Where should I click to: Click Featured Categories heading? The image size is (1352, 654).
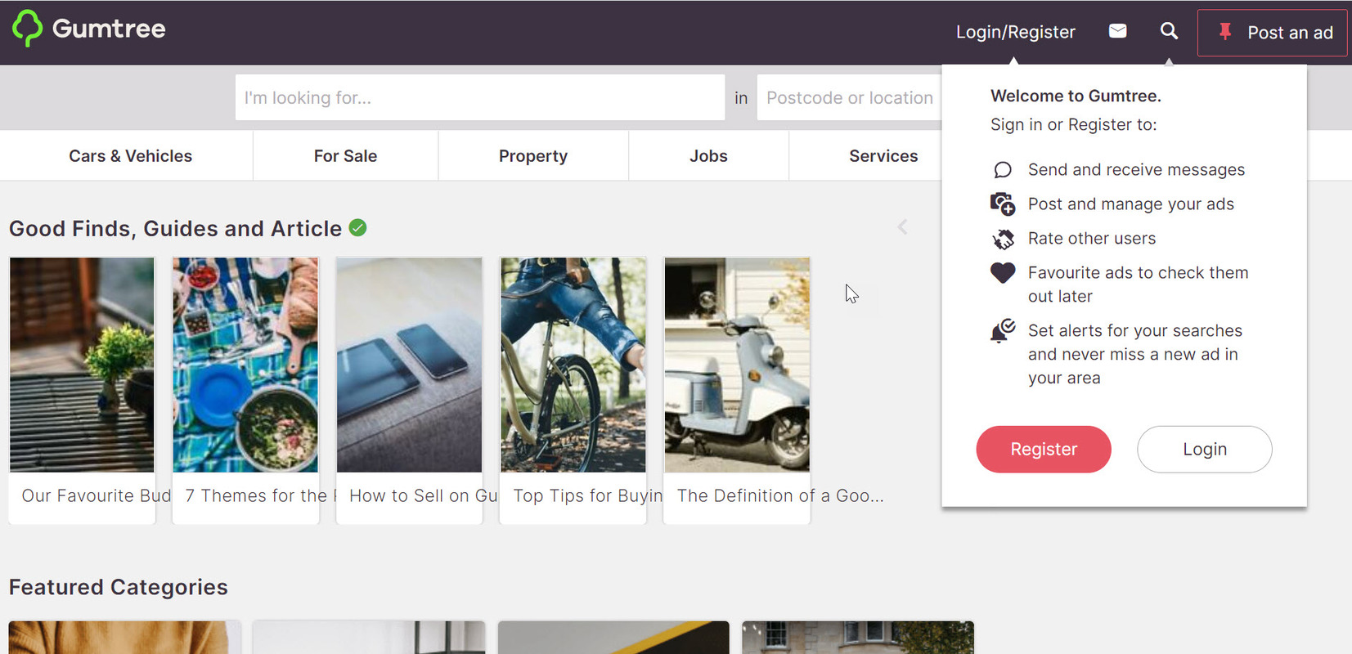coord(119,587)
